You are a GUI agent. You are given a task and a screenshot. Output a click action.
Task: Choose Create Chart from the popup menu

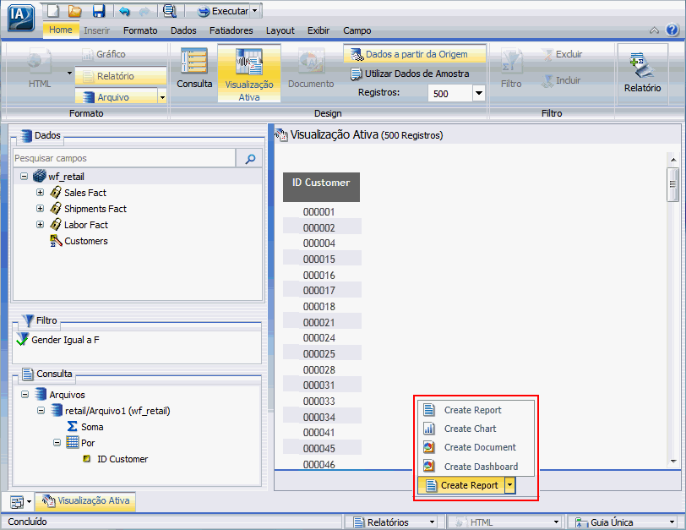click(476, 429)
